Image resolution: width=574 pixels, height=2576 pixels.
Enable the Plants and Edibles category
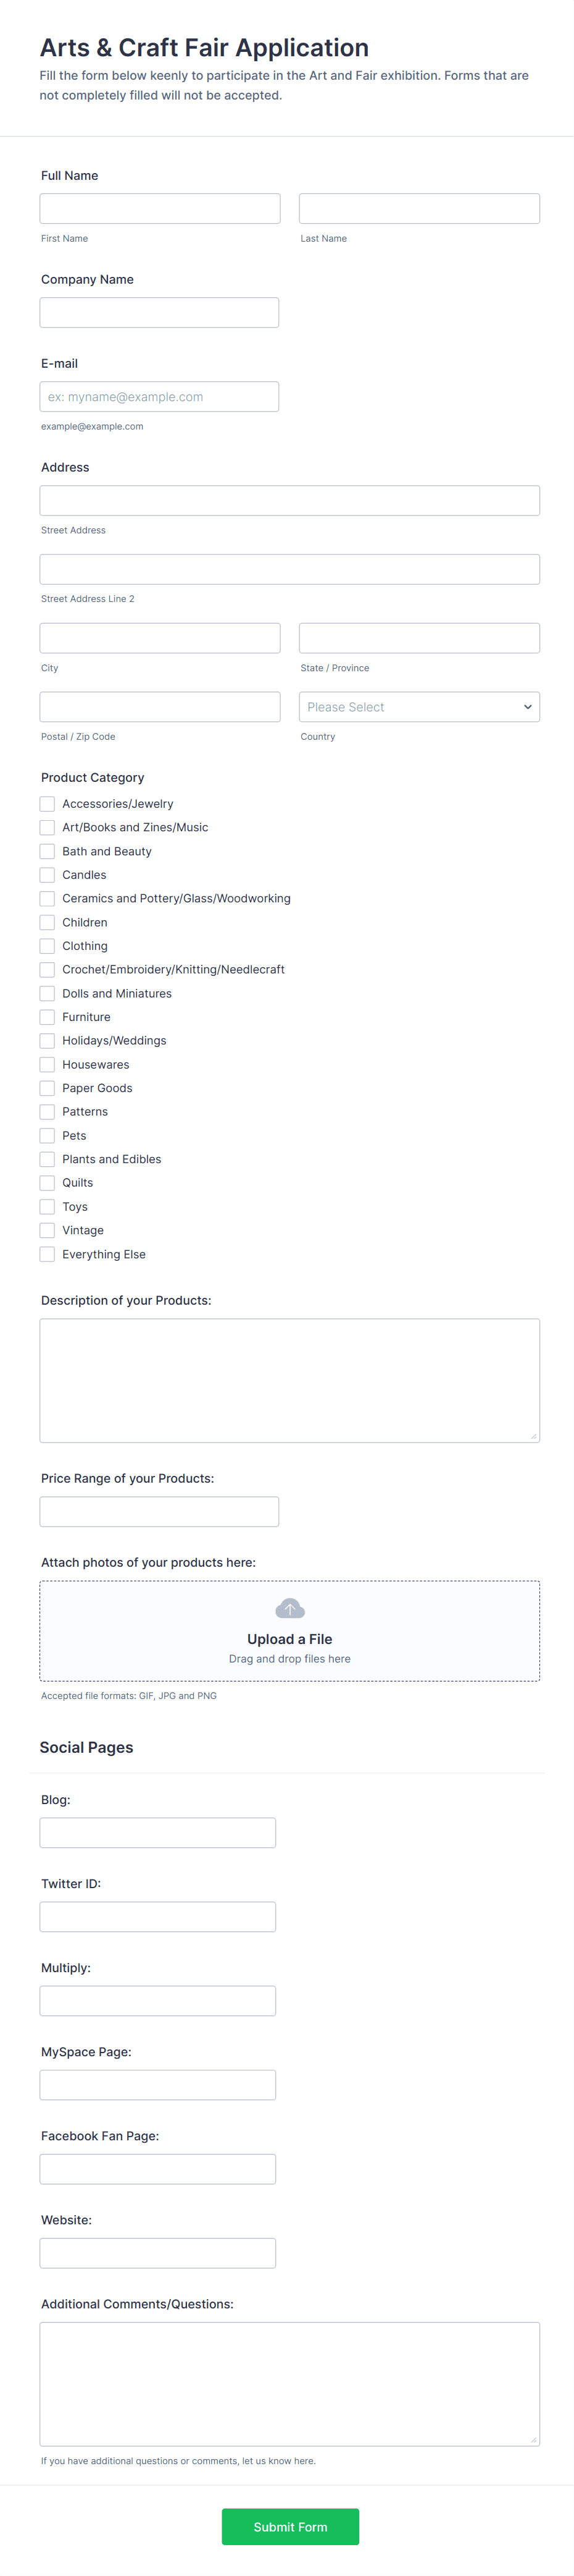click(x=47, y=1159)
